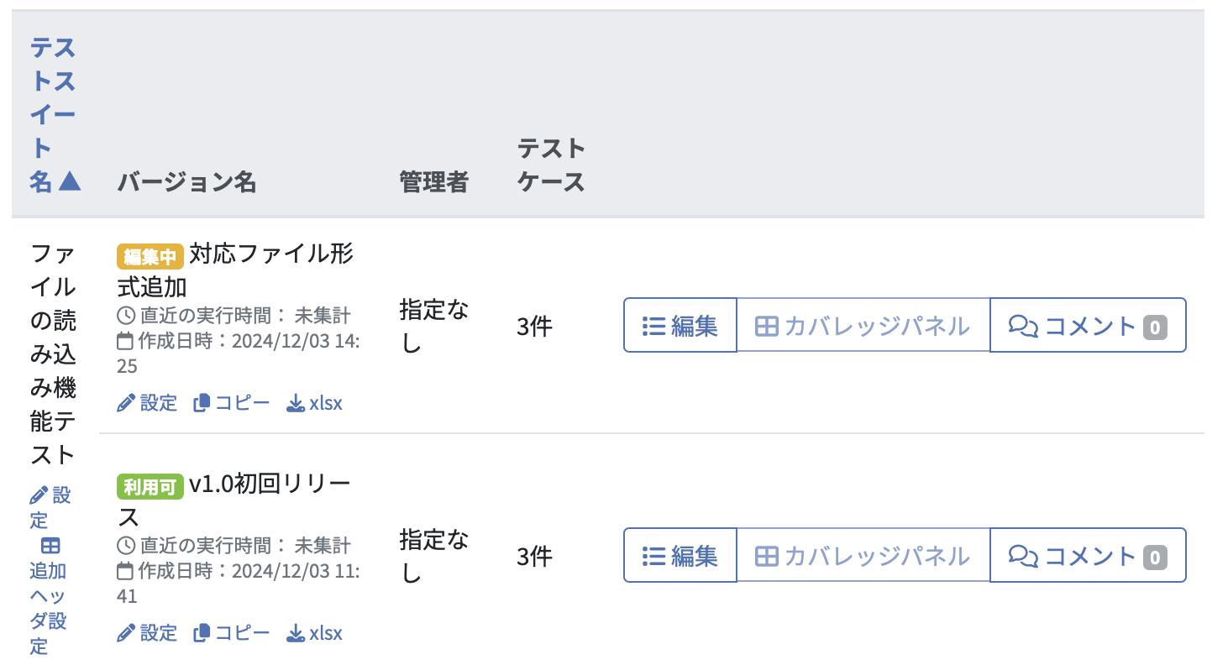Open 編集 for the 対応ファイル形式追加 version
The width and height of the screenshot is (1228, 665).
[680, 325]
